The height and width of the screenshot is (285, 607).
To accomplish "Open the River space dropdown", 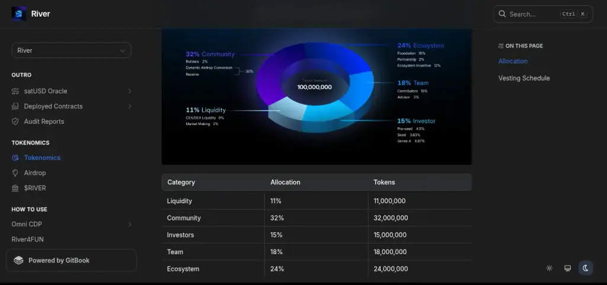I will pyautogui.click(x=71, y=50).
